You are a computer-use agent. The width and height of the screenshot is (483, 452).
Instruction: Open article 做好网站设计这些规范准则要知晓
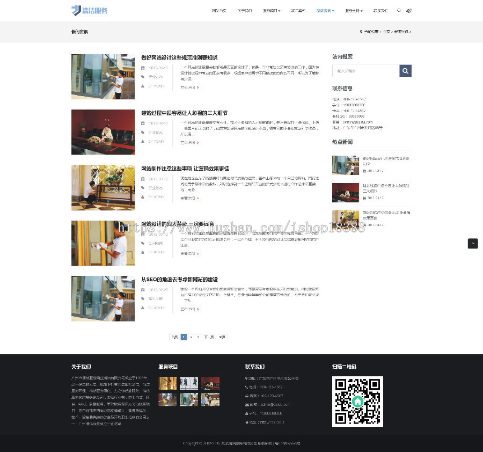pos(179,57)
